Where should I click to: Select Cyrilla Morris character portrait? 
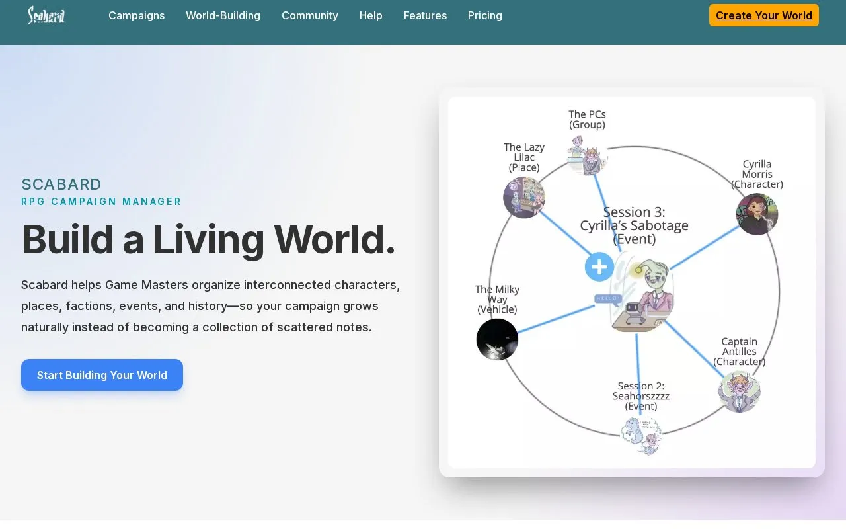point(757,214)
